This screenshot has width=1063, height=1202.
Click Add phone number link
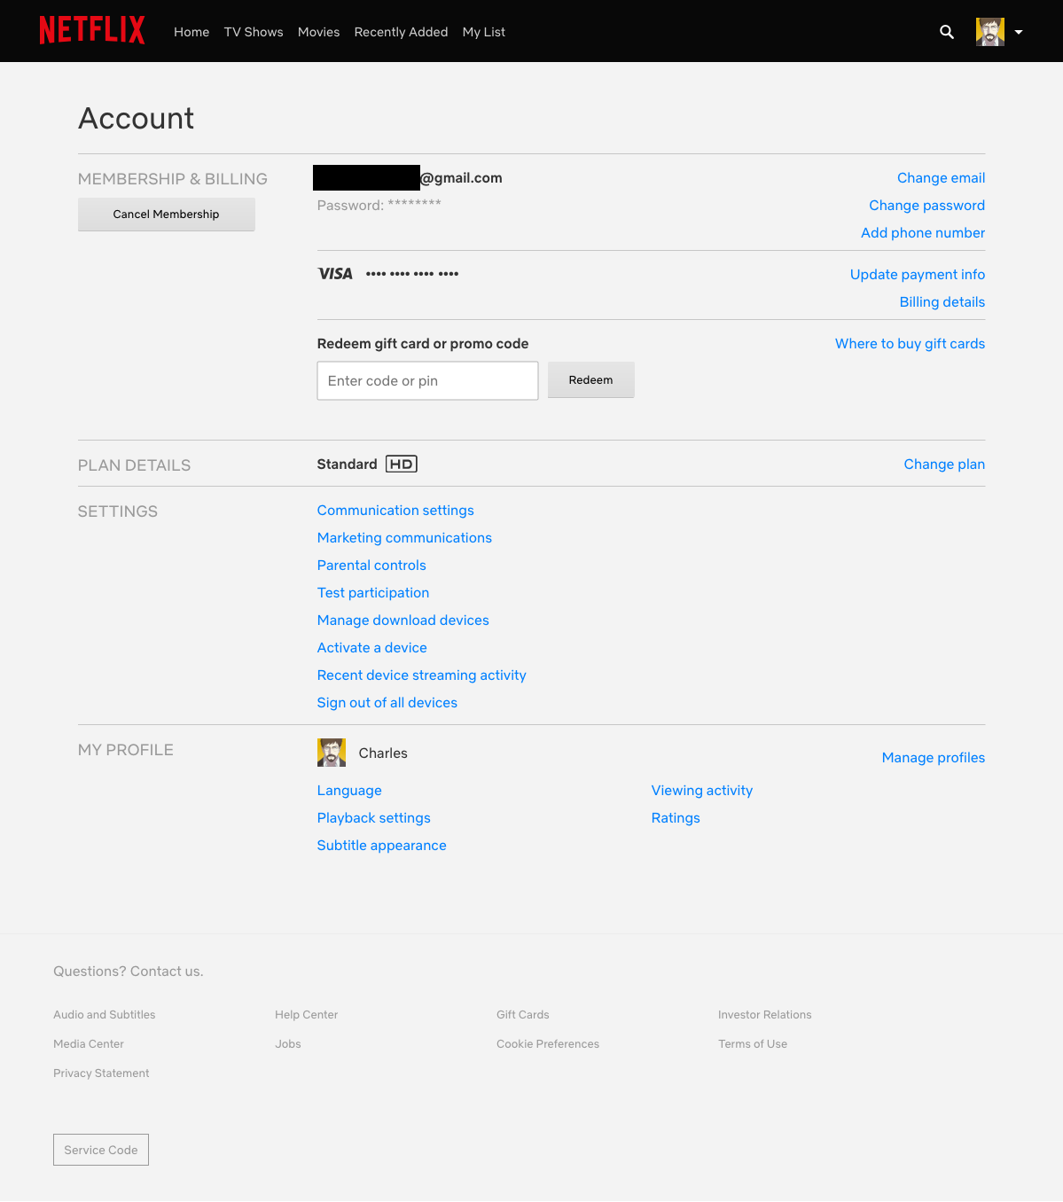point(923,233)
